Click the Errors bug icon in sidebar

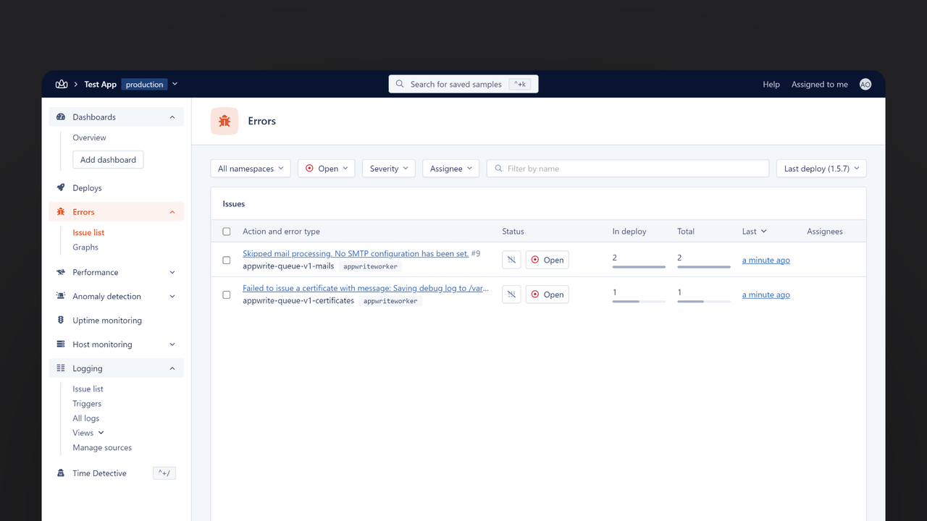(x=61, y=212)
